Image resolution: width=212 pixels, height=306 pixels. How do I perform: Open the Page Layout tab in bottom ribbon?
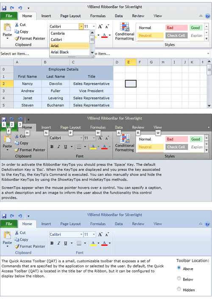pos(70,224)
